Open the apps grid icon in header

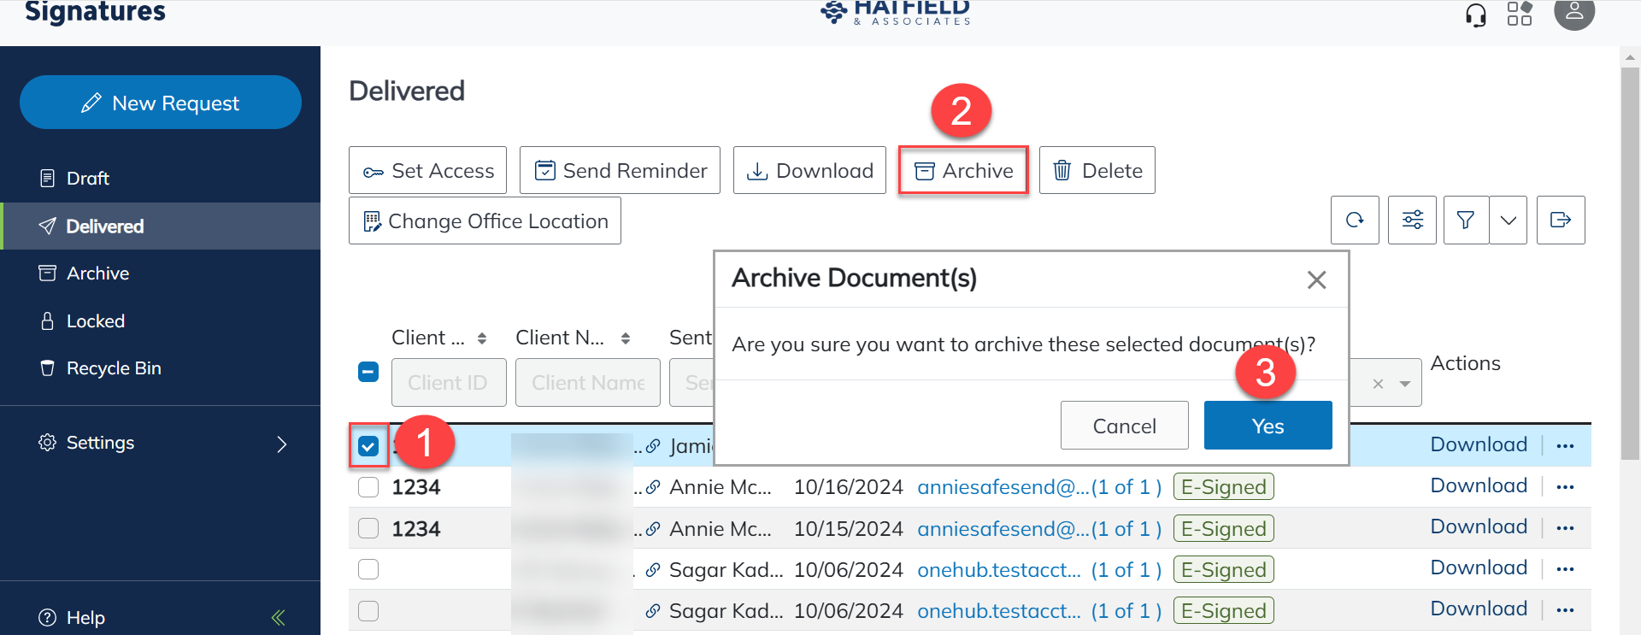1520,13
